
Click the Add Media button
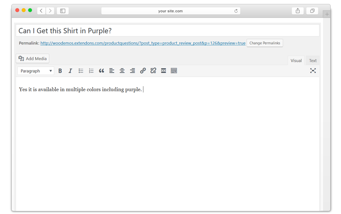coord(32,59)
